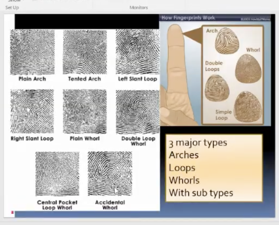Click the "Left Slant Loop" caption text
This screenshot has width=279, height=225.
(x=137, y=79)
